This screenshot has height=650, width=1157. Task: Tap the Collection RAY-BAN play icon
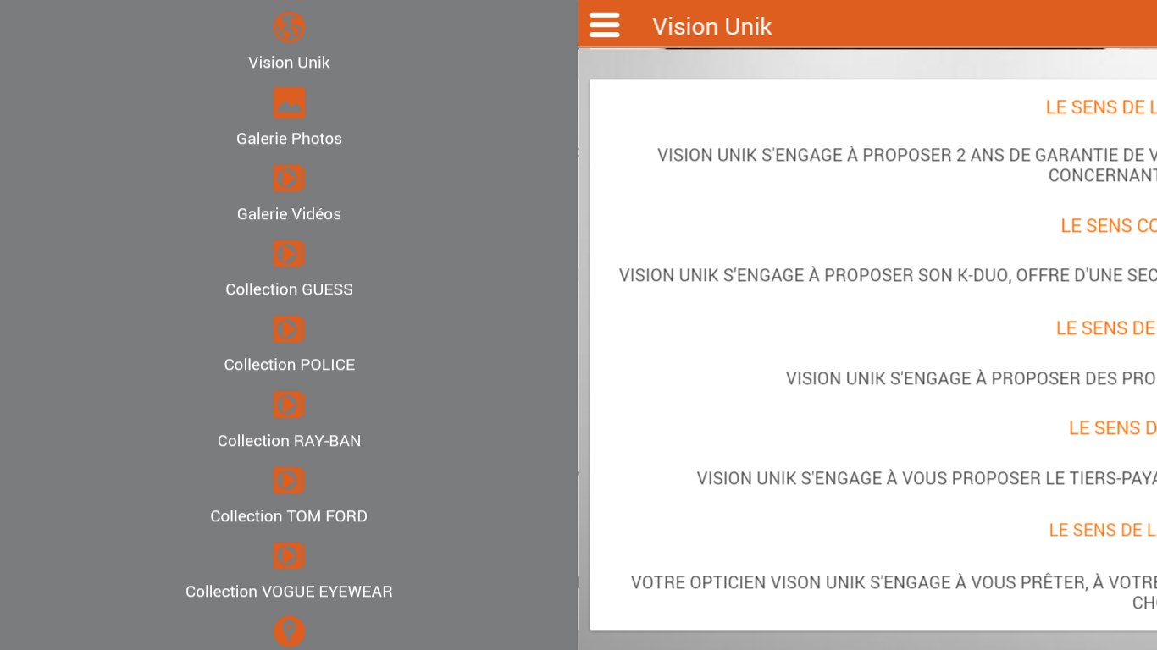(289, 405)
